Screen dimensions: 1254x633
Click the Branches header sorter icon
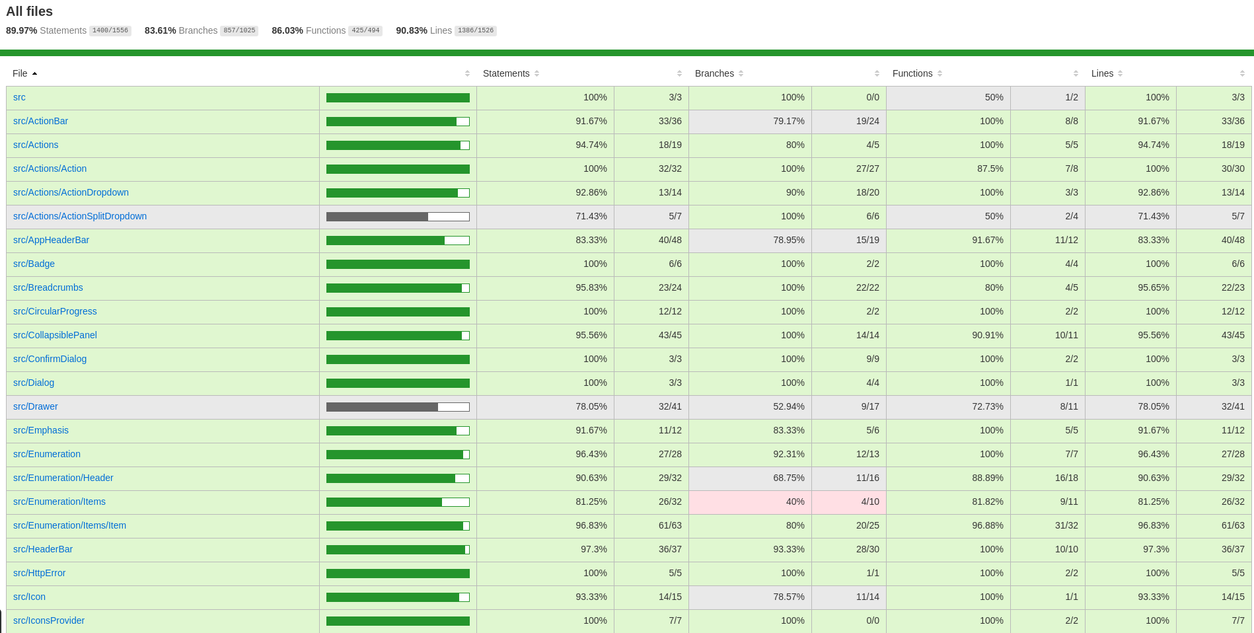[x=743, y=73]
